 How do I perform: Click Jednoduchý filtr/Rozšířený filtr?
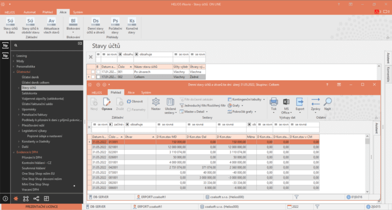[x=203, y=106]
